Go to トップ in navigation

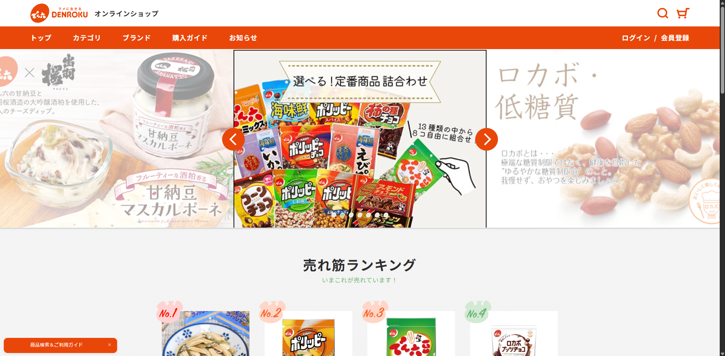[x=41, y=38]
